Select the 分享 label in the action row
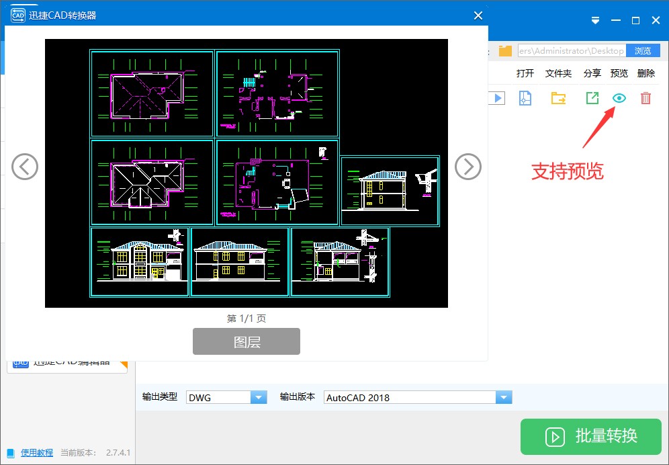 click(x=592, y=73)
